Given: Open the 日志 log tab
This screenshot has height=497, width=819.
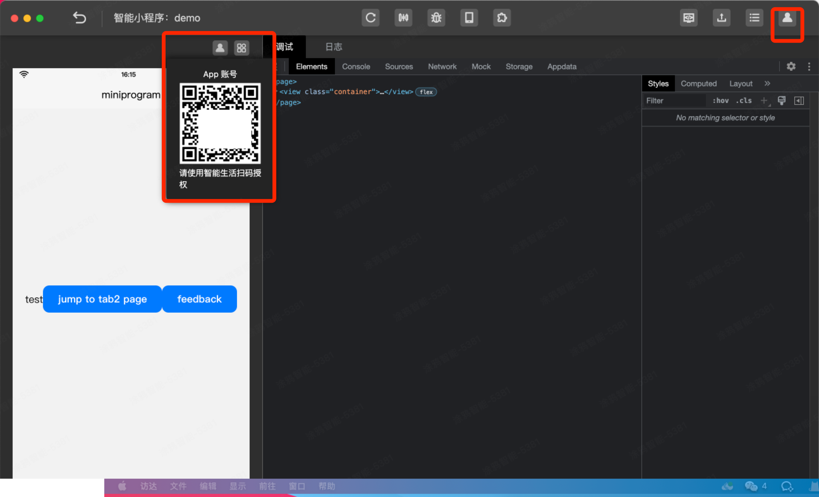Looking at the screenshot, I should click(x=333, y=47).
